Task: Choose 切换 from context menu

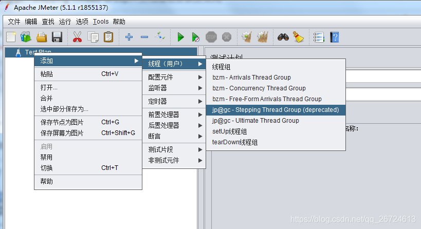Action: [x=88, y=168]
